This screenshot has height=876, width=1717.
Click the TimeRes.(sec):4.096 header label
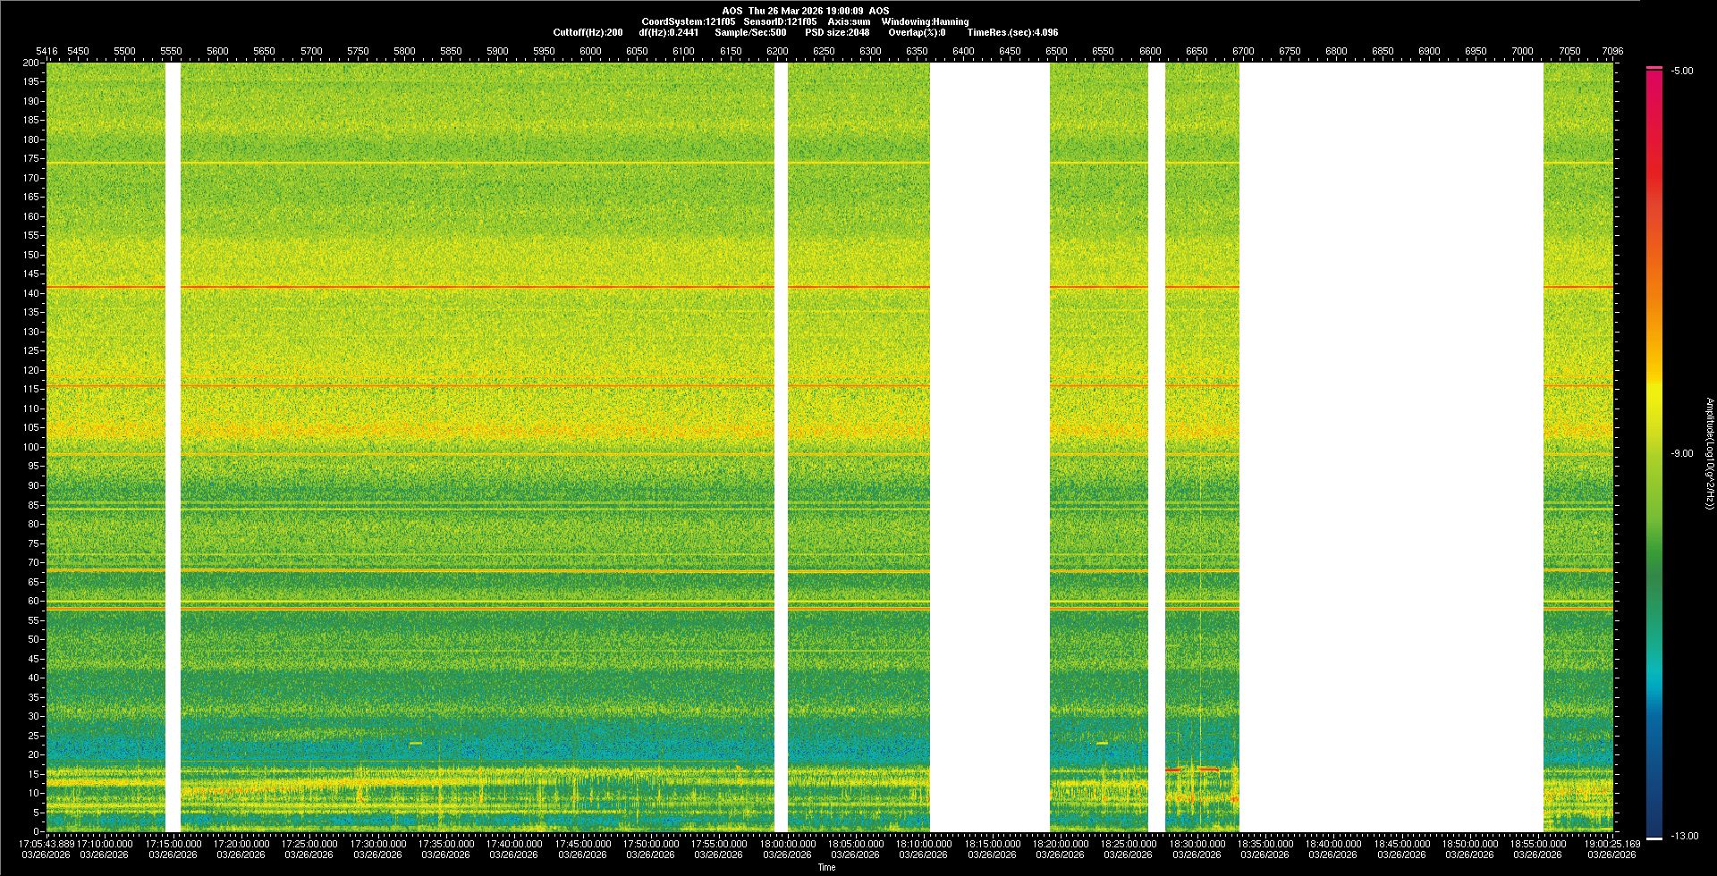coord(1012,32)
